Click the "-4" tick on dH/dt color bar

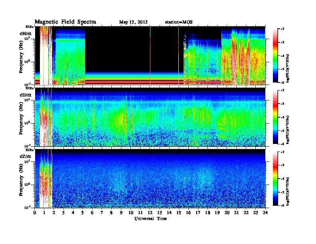[x=282, y=56]
